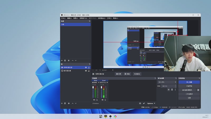
Task: Add a scene transition with plus icon
Action: [169, 90]
